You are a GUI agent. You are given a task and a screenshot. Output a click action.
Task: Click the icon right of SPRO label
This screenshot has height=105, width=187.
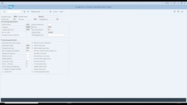pyautogui.click(x=172, y=3)
